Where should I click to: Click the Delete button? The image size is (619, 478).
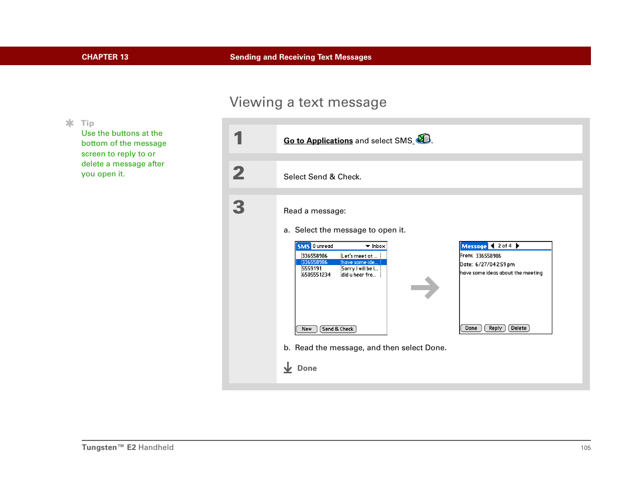point(519,328)
